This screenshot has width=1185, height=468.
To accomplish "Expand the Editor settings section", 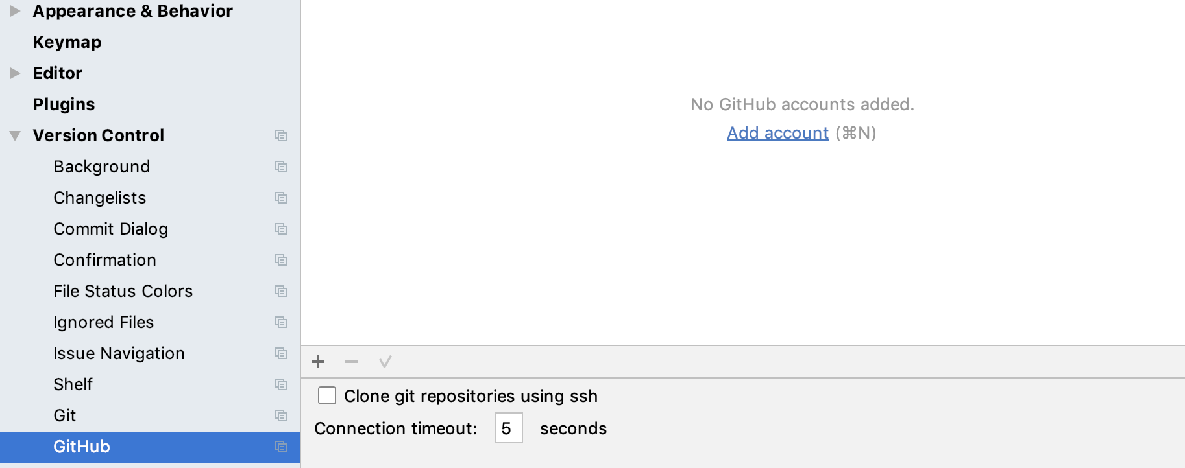I will pos(15,73).
